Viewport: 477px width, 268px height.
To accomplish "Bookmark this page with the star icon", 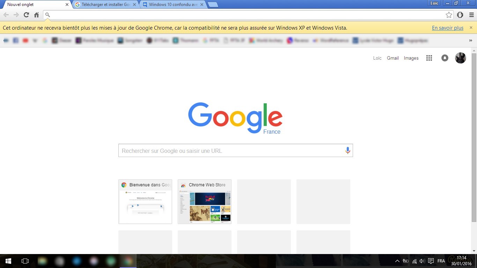I will click(449, 15).
